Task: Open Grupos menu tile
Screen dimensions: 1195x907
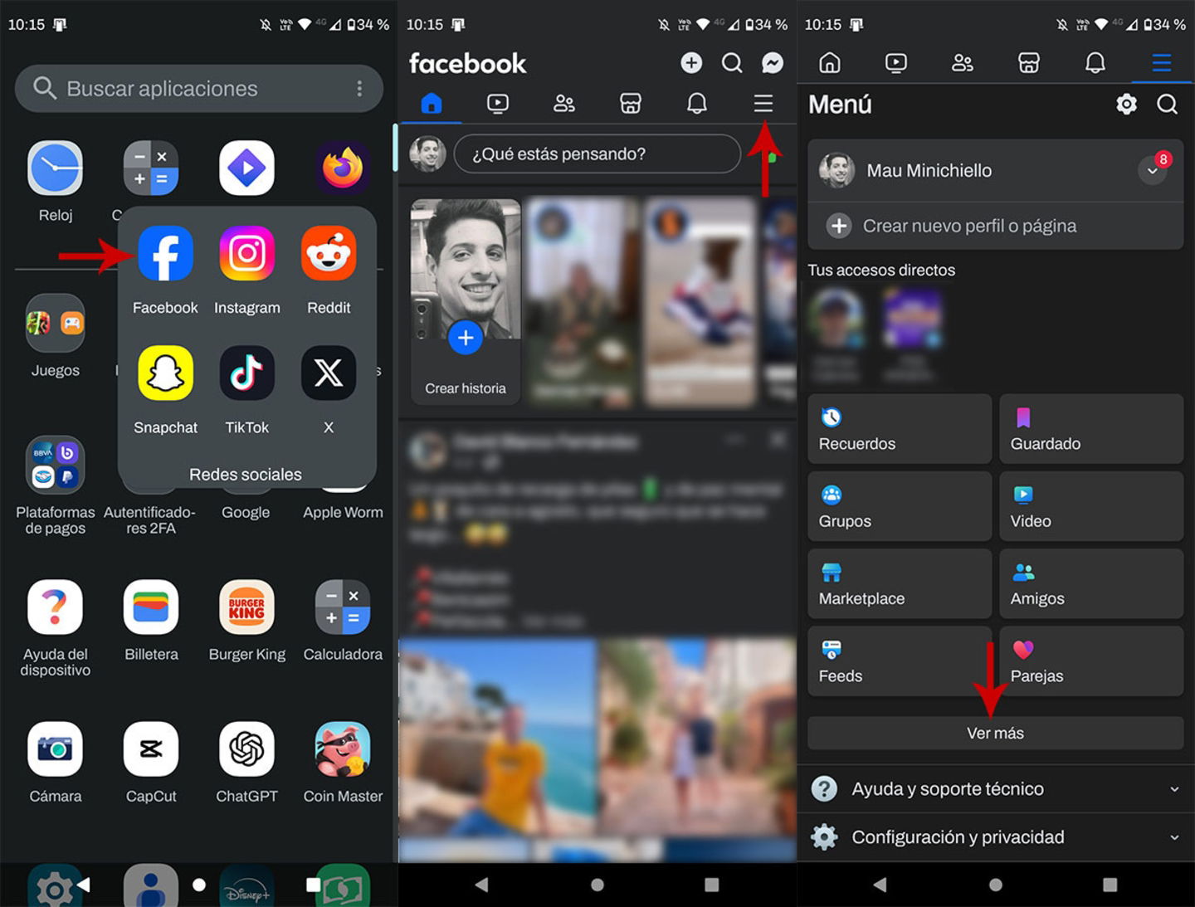Action: pyautogui.click(x=900, y=506)
